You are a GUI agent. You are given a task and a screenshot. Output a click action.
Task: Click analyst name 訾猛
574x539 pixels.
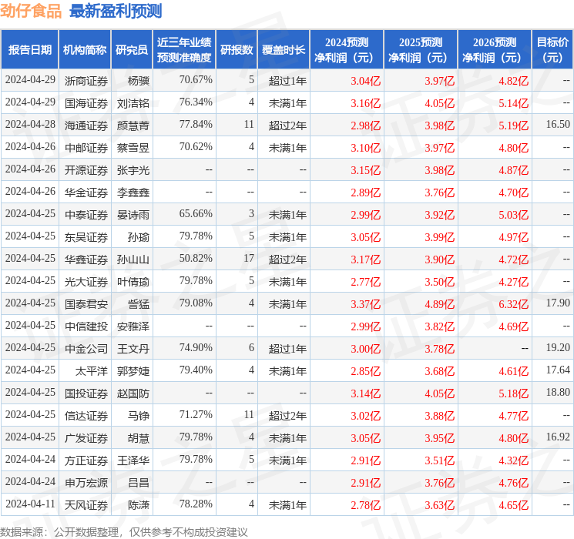click(x=139, y=303)
